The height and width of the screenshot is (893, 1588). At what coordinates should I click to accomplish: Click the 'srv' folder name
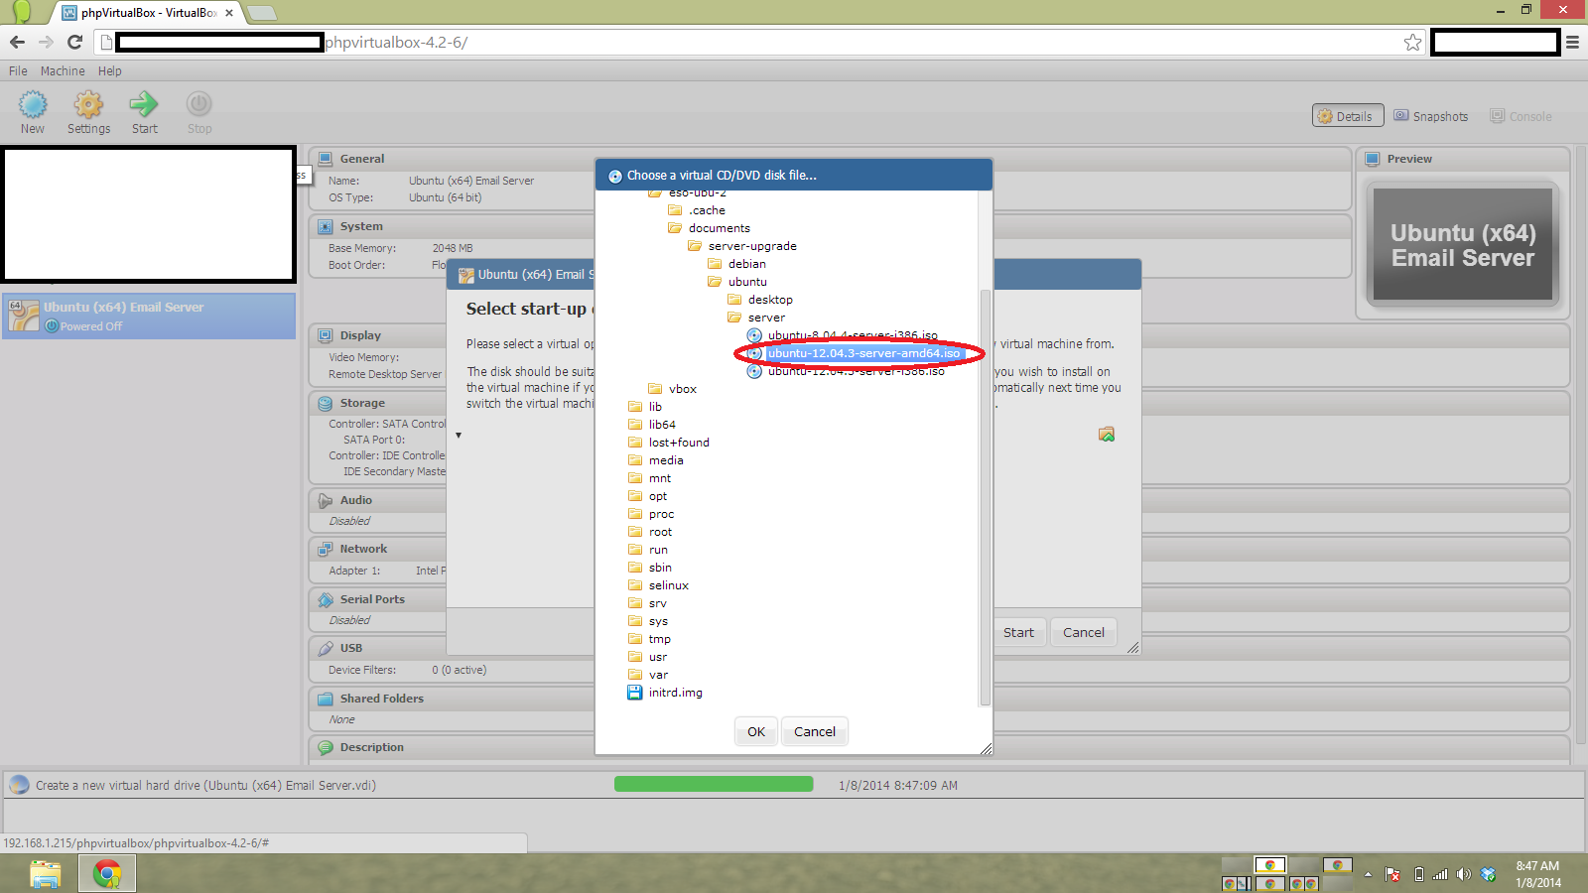coord(658,603)
